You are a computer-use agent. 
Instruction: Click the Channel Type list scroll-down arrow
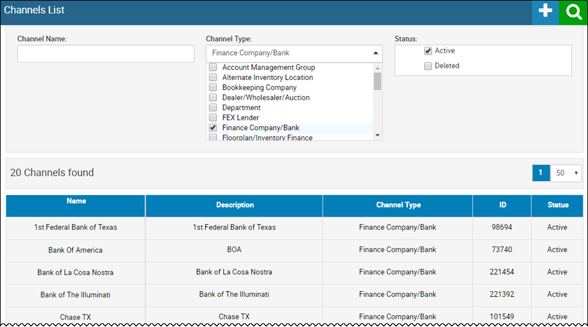coord(378,135)
